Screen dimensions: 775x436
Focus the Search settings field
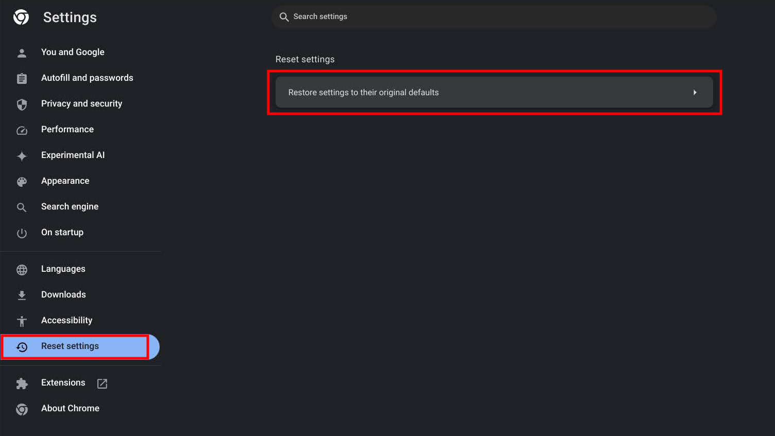tap(494, 17)
